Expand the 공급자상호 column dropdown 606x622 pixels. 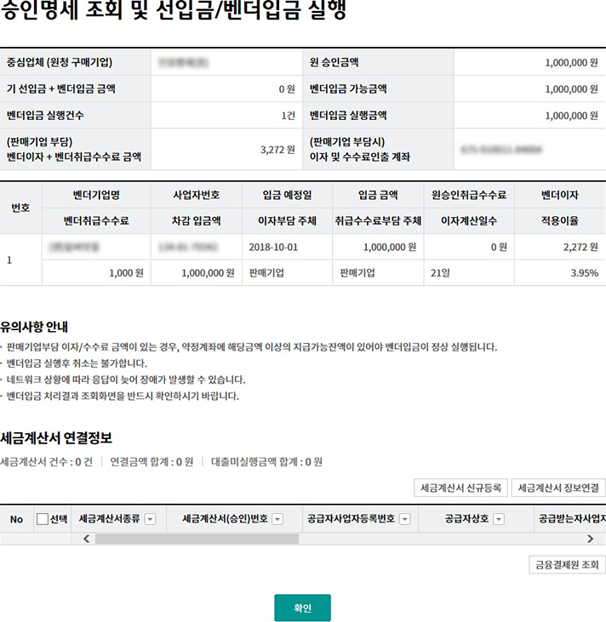coord(499,519)
